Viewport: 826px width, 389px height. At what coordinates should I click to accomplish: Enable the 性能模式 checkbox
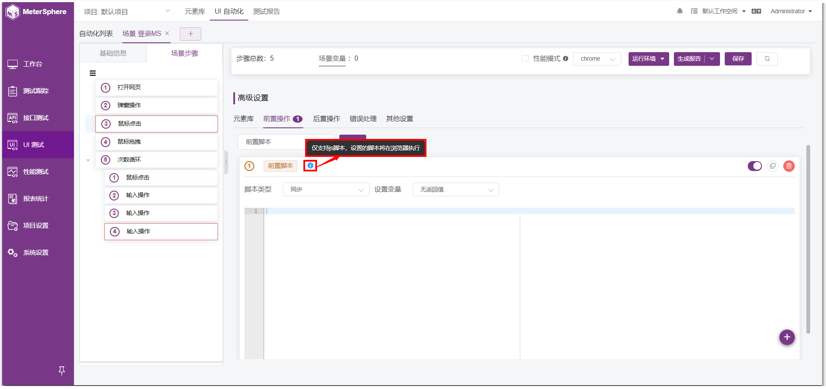525,59
